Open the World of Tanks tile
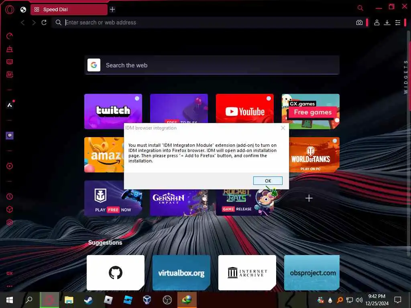This screenshot has width=411, height=308. tap(314, 155)
